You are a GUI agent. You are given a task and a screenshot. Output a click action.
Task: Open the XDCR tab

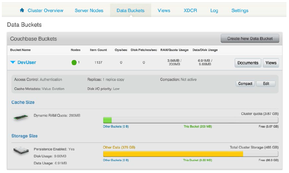point(190,10)
